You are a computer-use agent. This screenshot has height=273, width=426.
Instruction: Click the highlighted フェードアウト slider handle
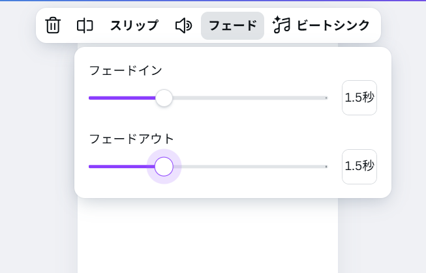pyautogui.click(x=164, y=167)
